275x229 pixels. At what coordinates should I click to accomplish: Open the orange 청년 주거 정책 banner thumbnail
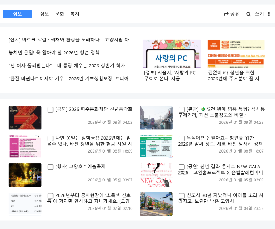236,54
